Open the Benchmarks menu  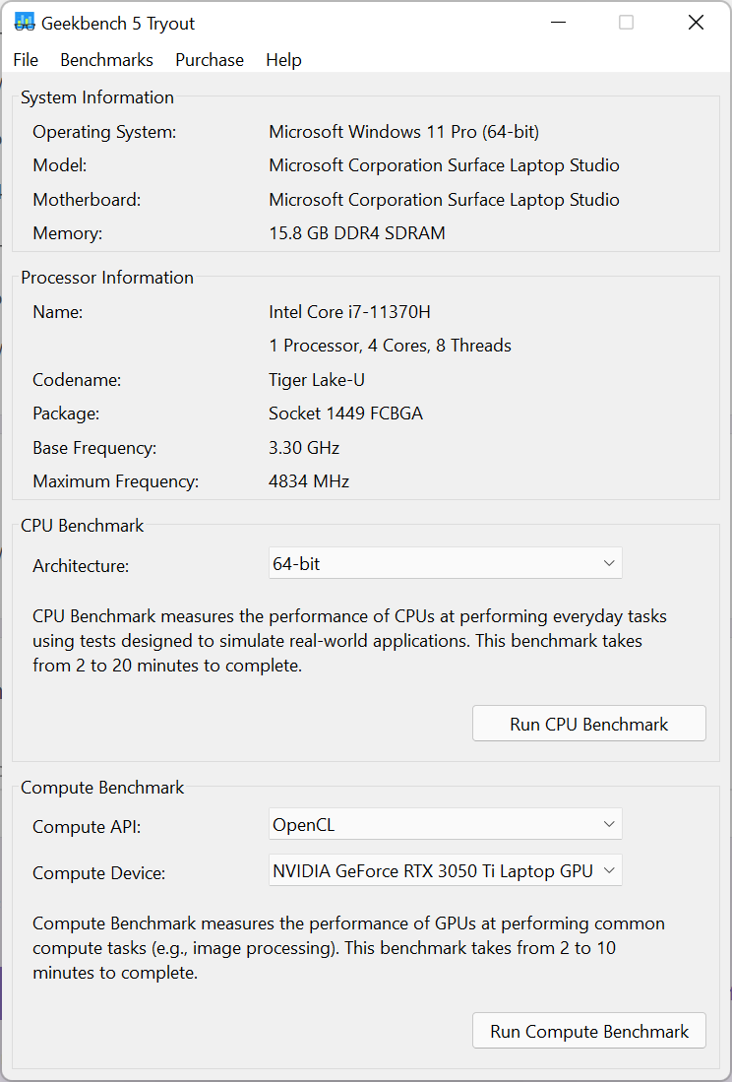click(x=106, y=60)
